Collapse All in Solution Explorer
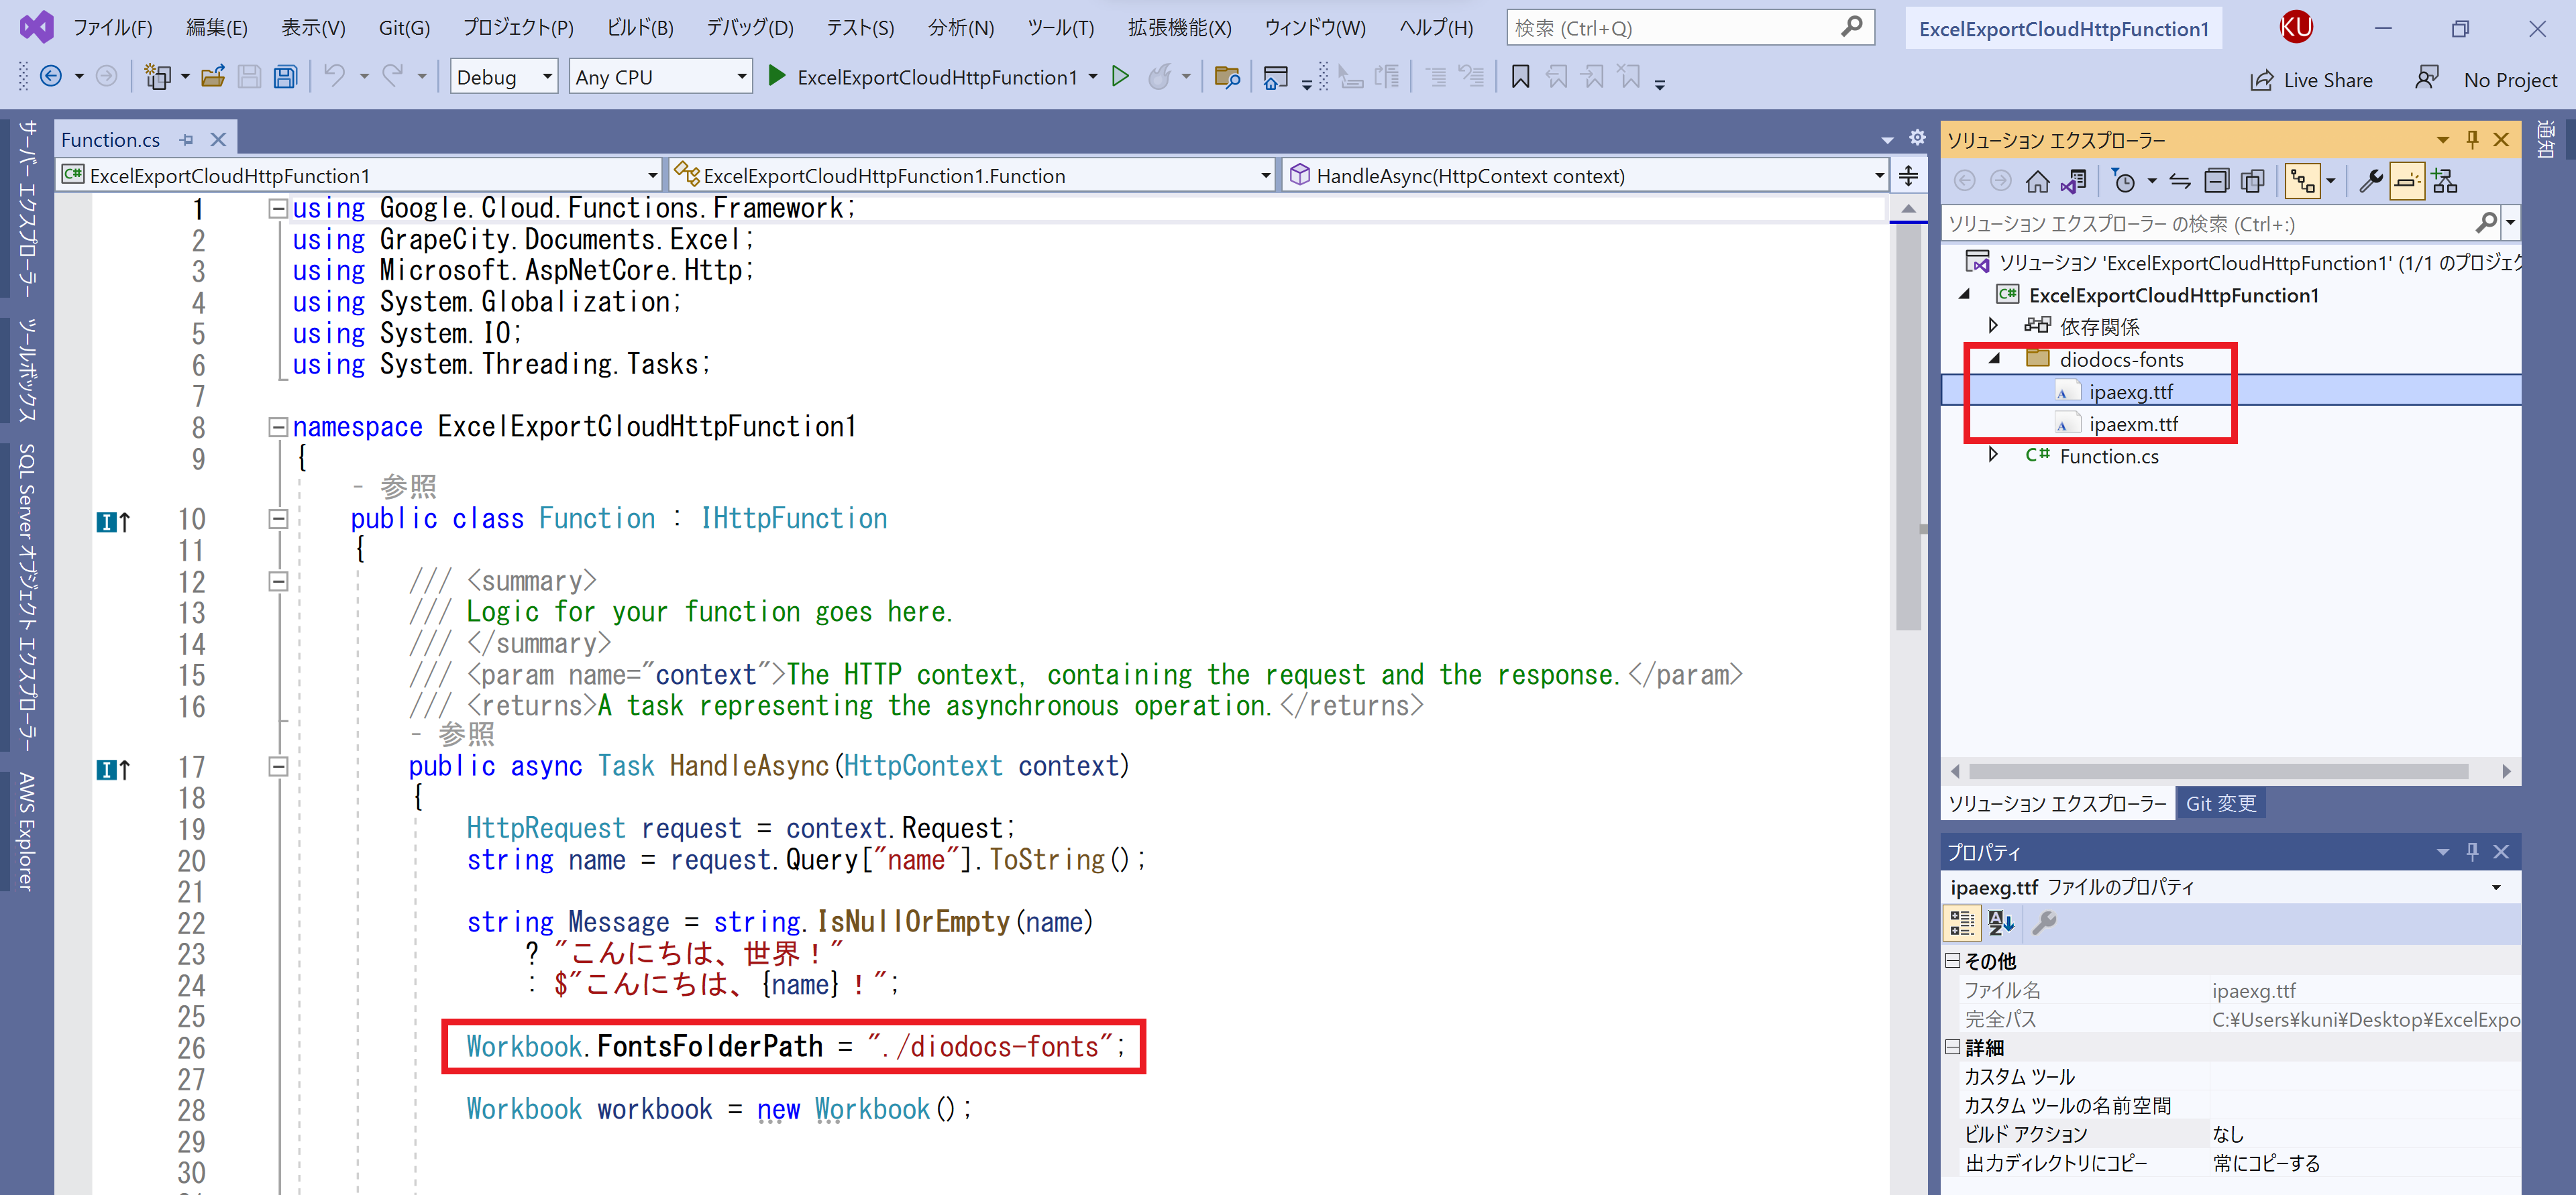The image size is (2576, 1195). point(2217,181)
